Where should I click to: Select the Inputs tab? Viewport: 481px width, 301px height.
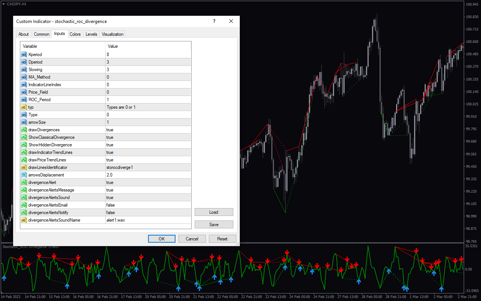59,34
